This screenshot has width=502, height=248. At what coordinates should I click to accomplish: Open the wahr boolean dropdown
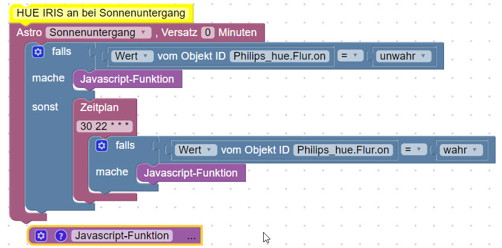coord(461,150)
